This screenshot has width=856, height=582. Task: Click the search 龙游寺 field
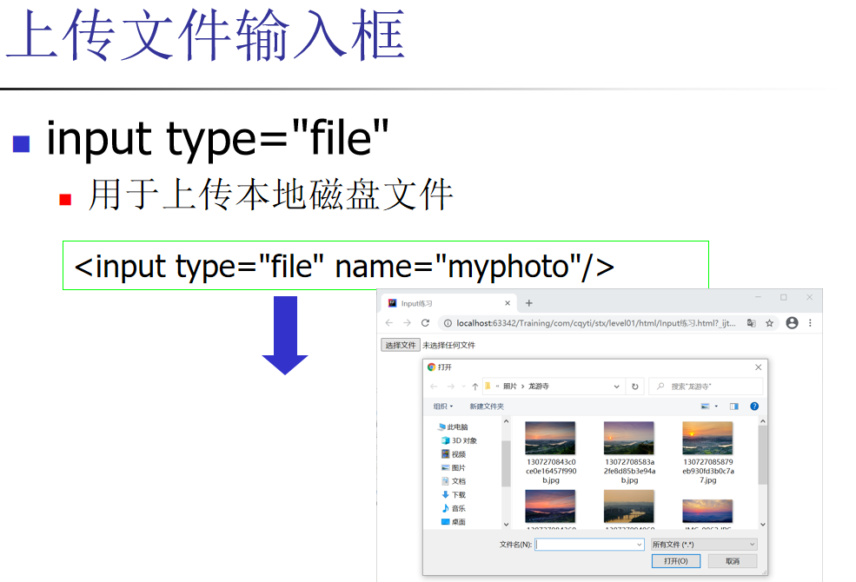[706, 387]
